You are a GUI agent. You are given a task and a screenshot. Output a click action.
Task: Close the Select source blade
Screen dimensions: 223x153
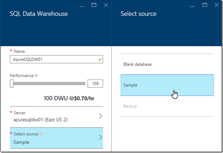click(x=217, y=5)
